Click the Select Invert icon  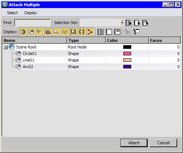tap(117, 32)
